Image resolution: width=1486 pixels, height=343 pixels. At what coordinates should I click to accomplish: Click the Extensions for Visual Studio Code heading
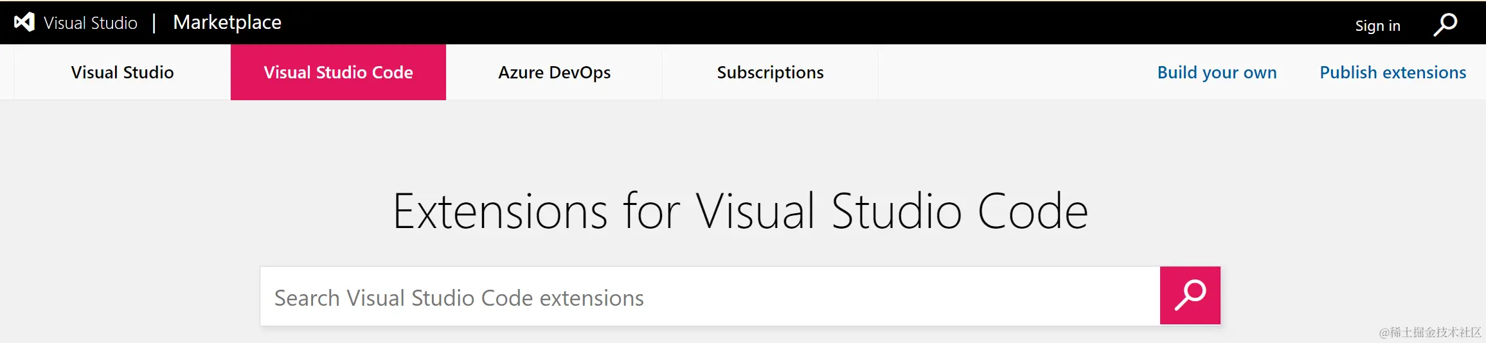[x=740, y=211]
